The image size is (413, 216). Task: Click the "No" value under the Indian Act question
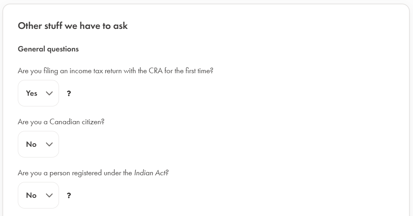pos(31,195)
